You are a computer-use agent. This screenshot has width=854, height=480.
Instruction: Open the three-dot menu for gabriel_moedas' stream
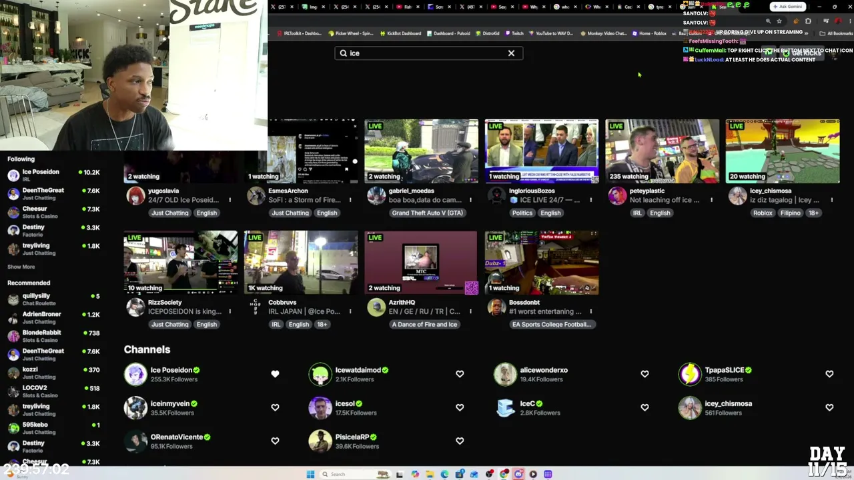pyautogui.click(x=470, y=200)
